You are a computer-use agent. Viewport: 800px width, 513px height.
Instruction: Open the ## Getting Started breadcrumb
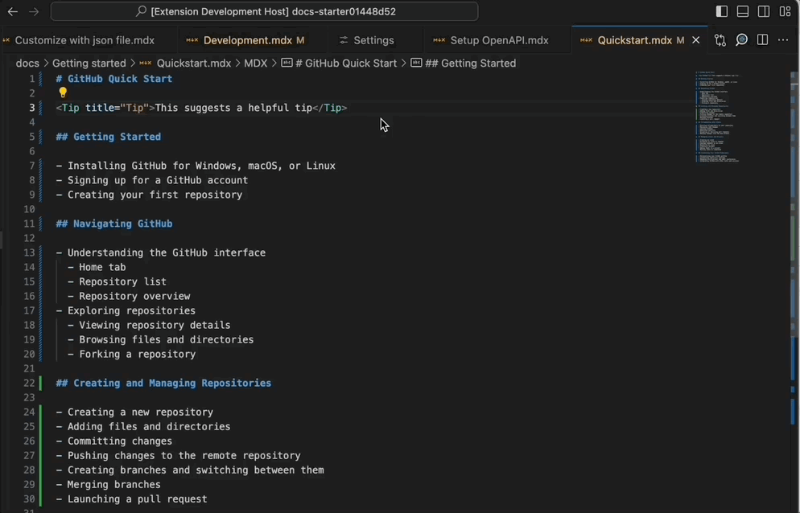click(464, 64)
